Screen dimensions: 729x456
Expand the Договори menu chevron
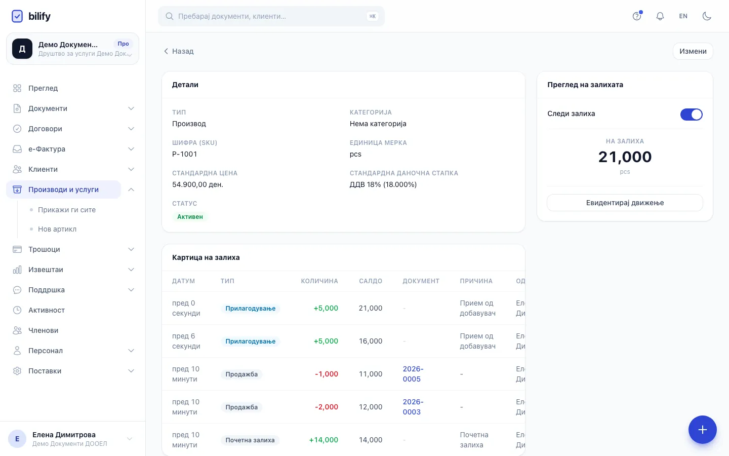(131, 129)
